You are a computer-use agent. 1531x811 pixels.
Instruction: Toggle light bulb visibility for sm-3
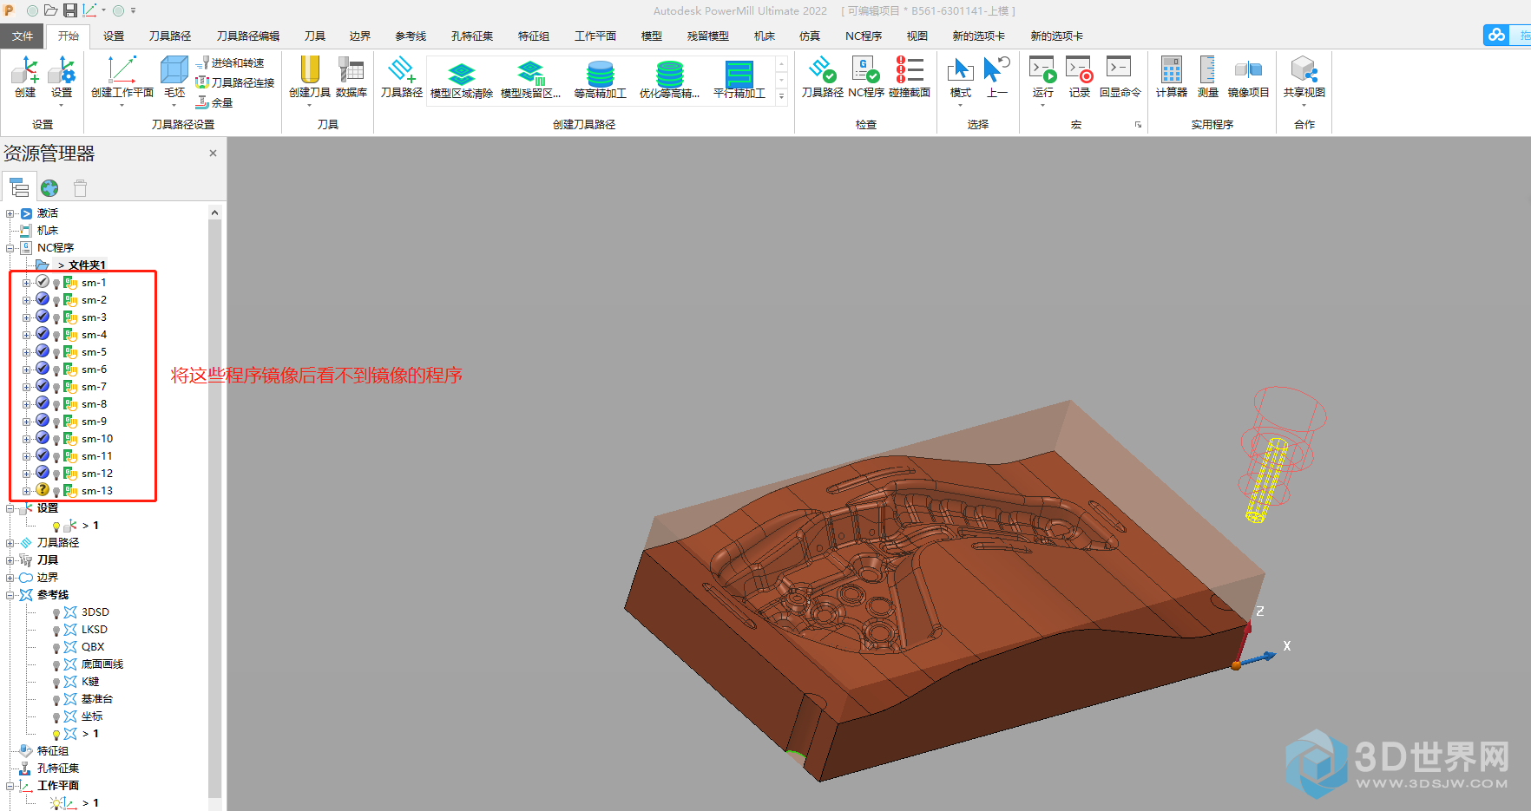[x=56, y=318]
